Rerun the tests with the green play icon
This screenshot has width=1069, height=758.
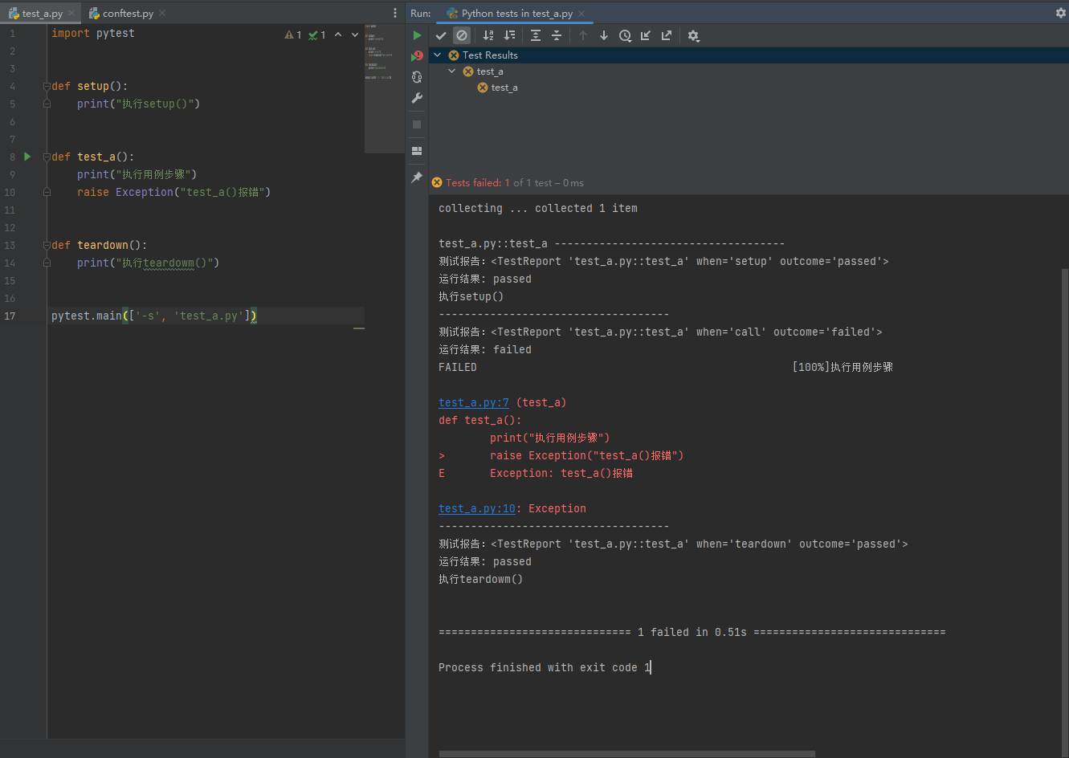417,35
